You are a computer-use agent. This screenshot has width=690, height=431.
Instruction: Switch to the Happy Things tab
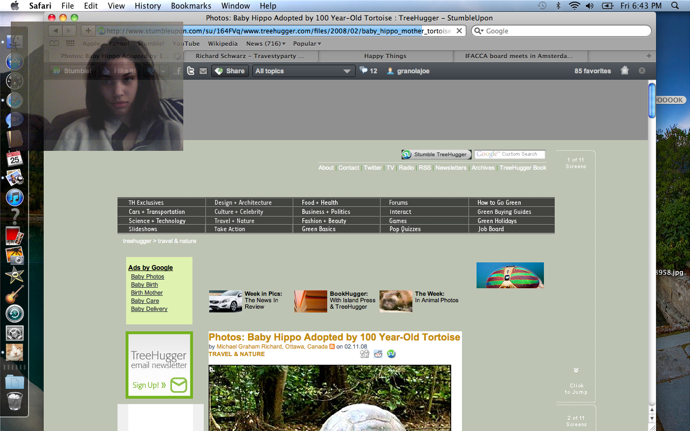pos(385,56)
